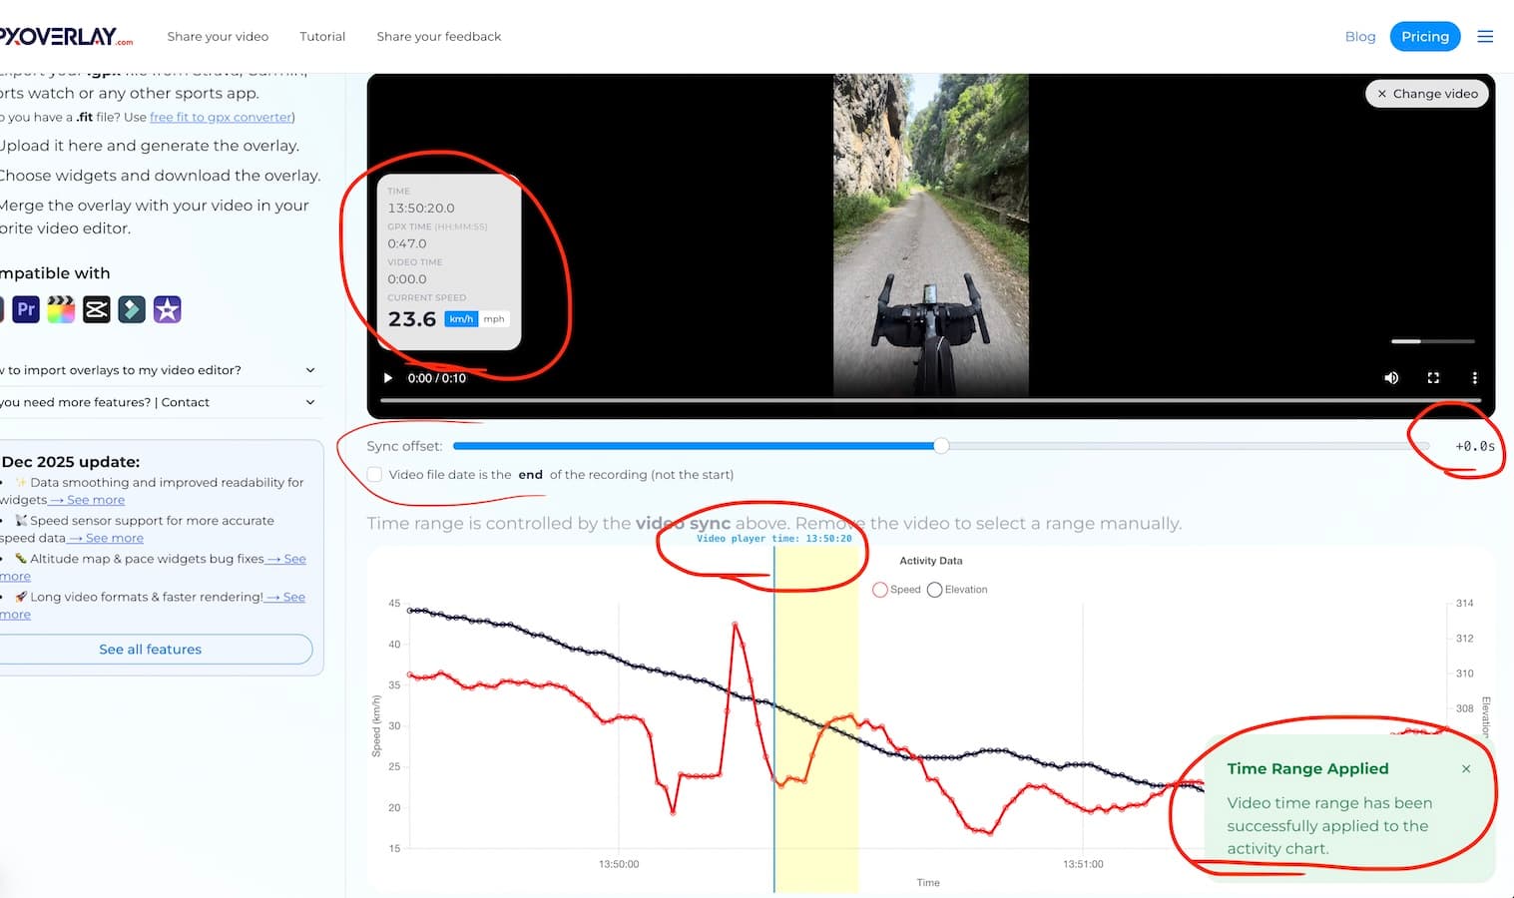
Task: Click See more for data smoothing update
Action: pos(88,500)
